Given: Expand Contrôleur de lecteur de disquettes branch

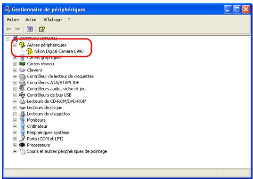Looking at the screenshot, I should (x=15, y=77).
